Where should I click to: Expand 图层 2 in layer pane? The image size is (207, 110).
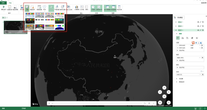[176, 26]
